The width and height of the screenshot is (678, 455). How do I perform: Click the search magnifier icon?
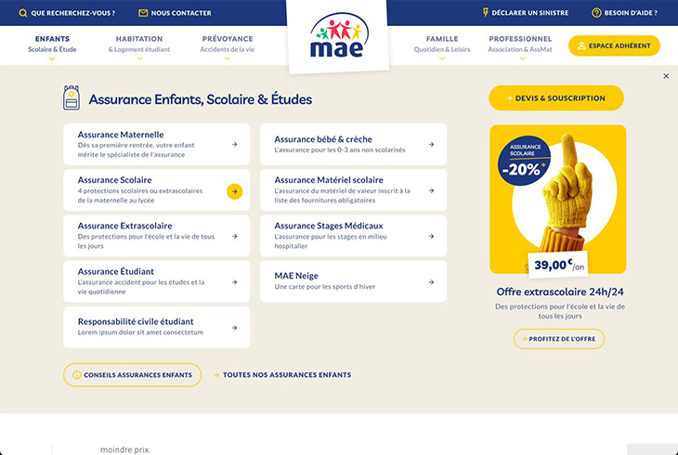[23, 13]
